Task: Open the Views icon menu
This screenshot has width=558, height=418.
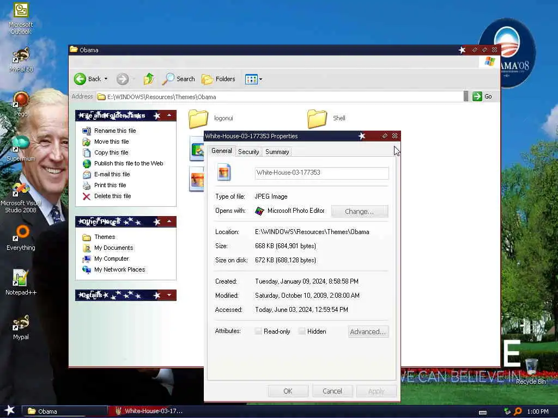Action: (251, 79)
